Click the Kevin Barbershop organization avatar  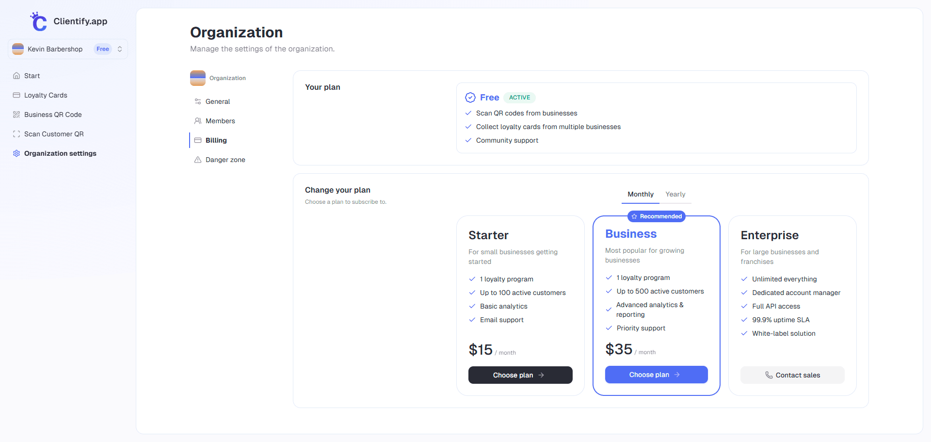(18, 49)
